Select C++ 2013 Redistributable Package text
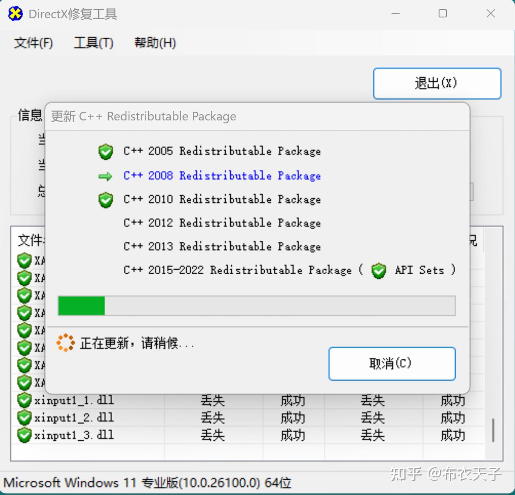Screen dimensions: 515x495 point(222,246)
